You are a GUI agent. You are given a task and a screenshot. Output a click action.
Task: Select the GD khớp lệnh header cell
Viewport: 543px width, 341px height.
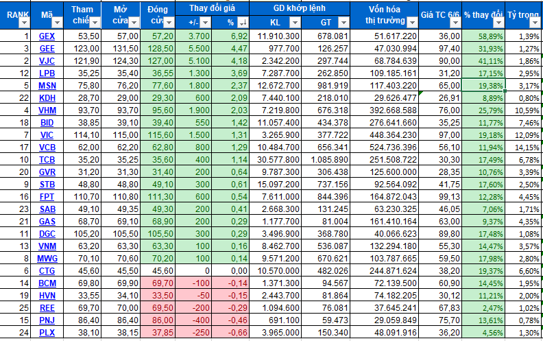point(300,8)
